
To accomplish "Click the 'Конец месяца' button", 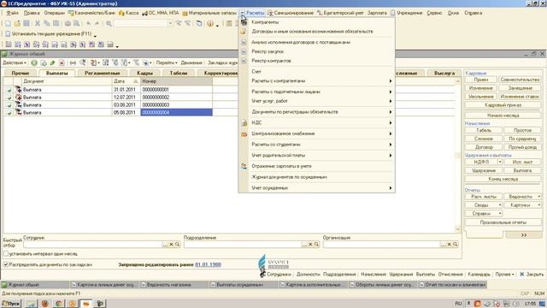I will [x=503, y=179].
